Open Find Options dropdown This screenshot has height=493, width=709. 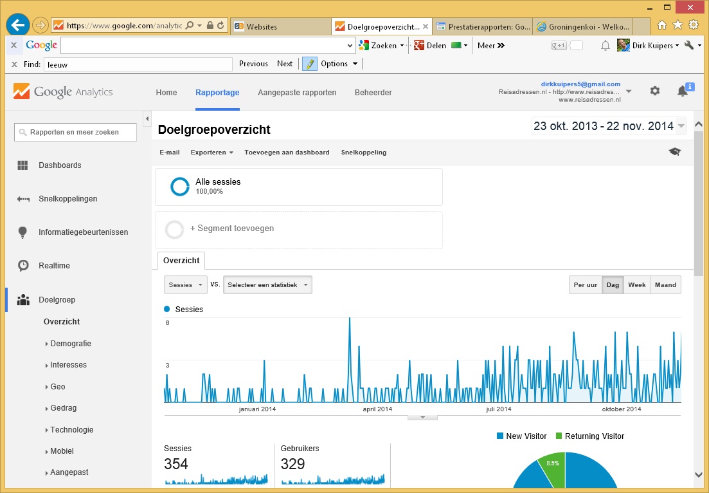pos(339,64)
